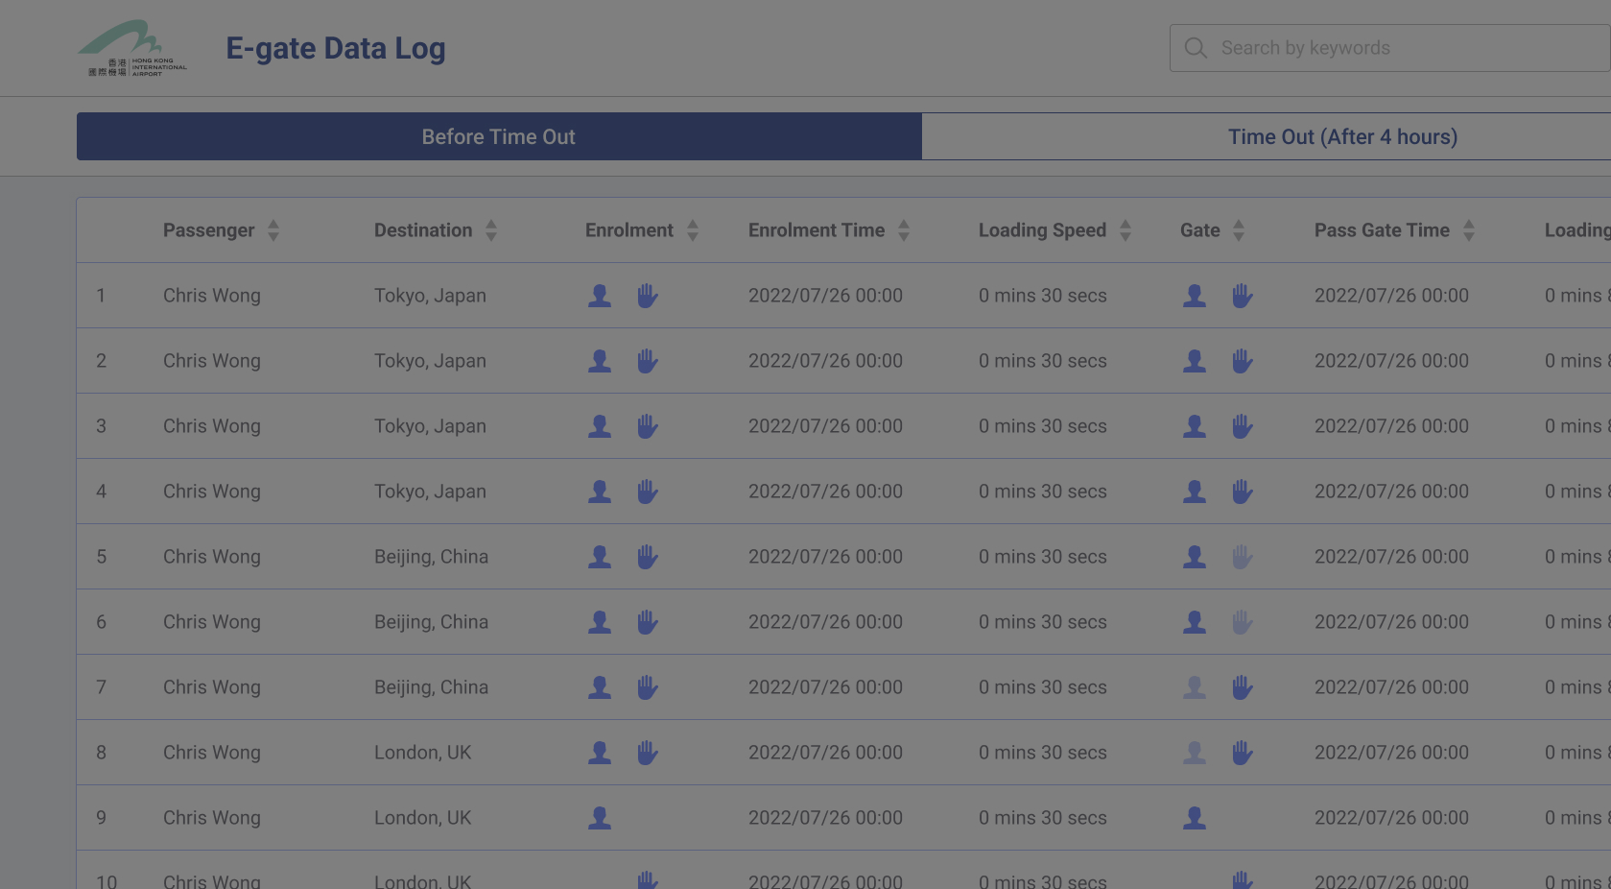
Task: Click the Enrolment face icon in row 2
Action: (600, 361)
